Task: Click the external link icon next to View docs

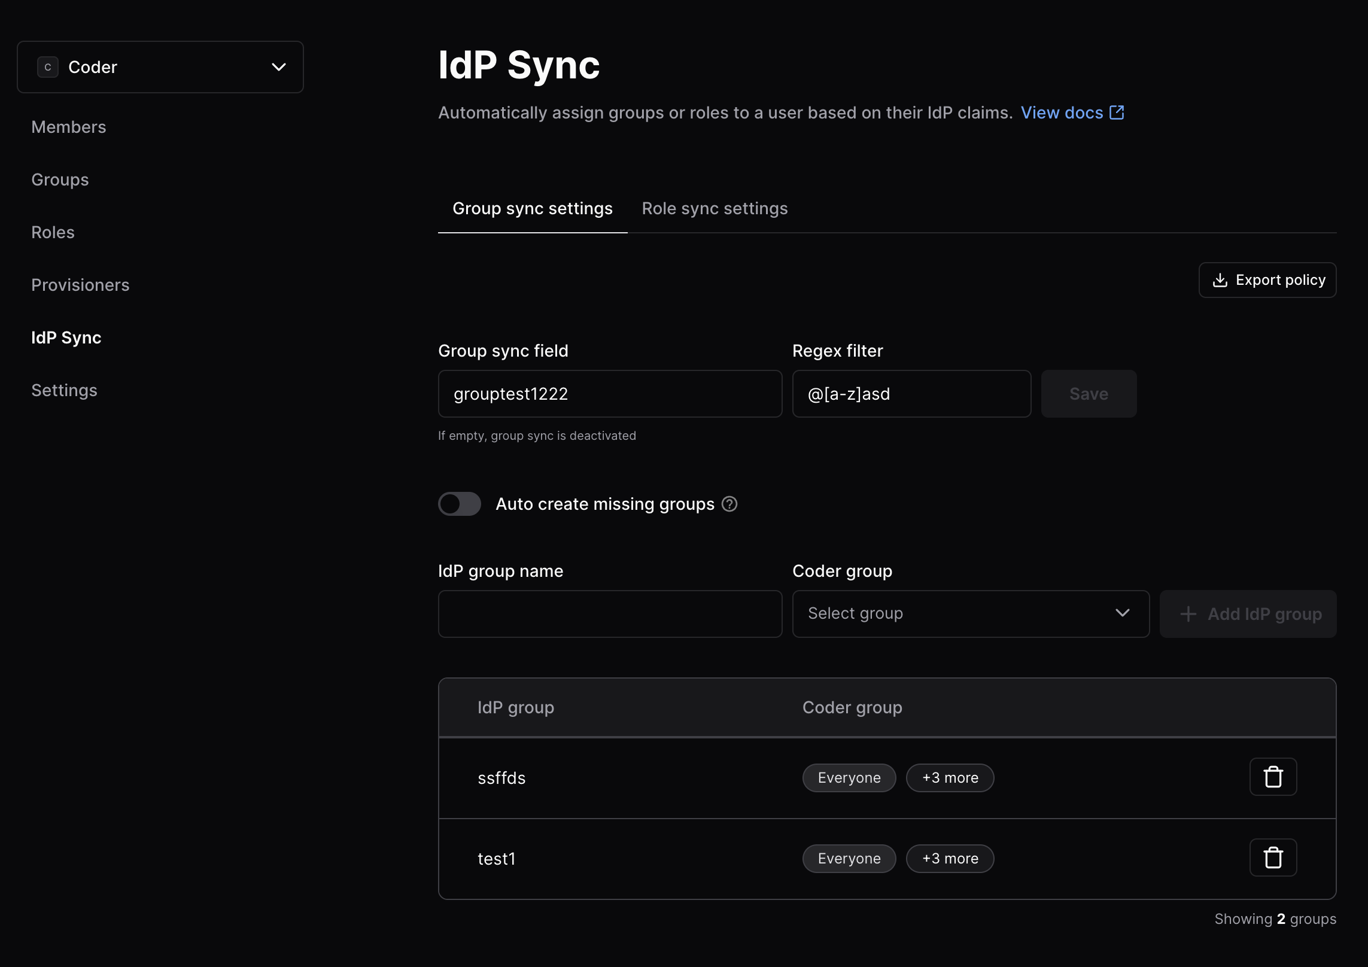Action: (x=1118, y=111)
